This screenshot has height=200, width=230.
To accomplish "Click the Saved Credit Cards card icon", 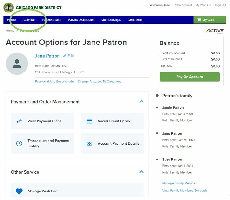I will tap(89, 121).
